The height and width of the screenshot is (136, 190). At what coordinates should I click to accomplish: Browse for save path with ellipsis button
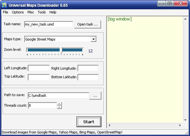point(95,96)
